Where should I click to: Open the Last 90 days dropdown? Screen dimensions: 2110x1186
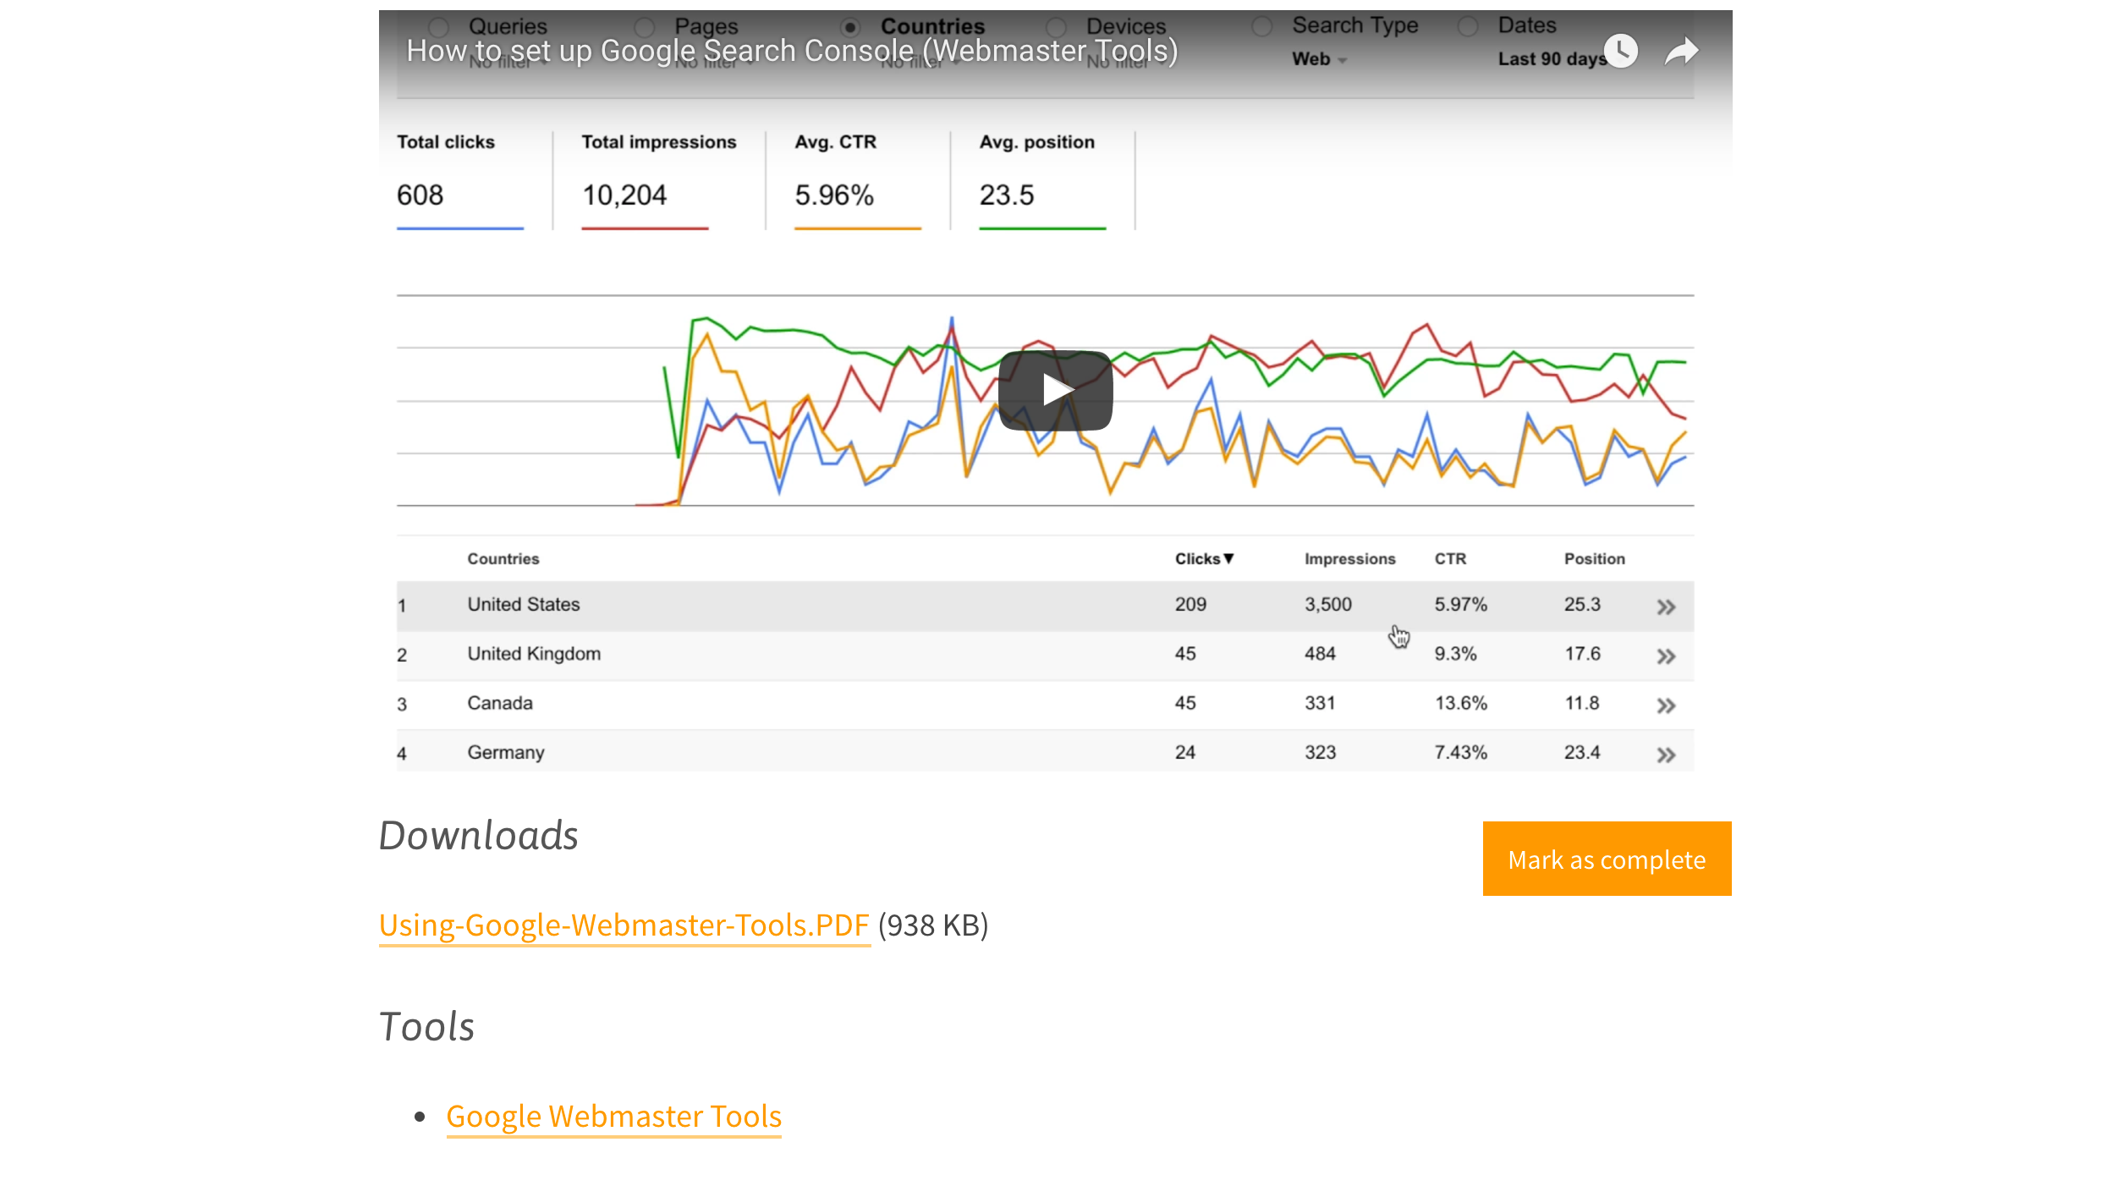coord(1550,59)
